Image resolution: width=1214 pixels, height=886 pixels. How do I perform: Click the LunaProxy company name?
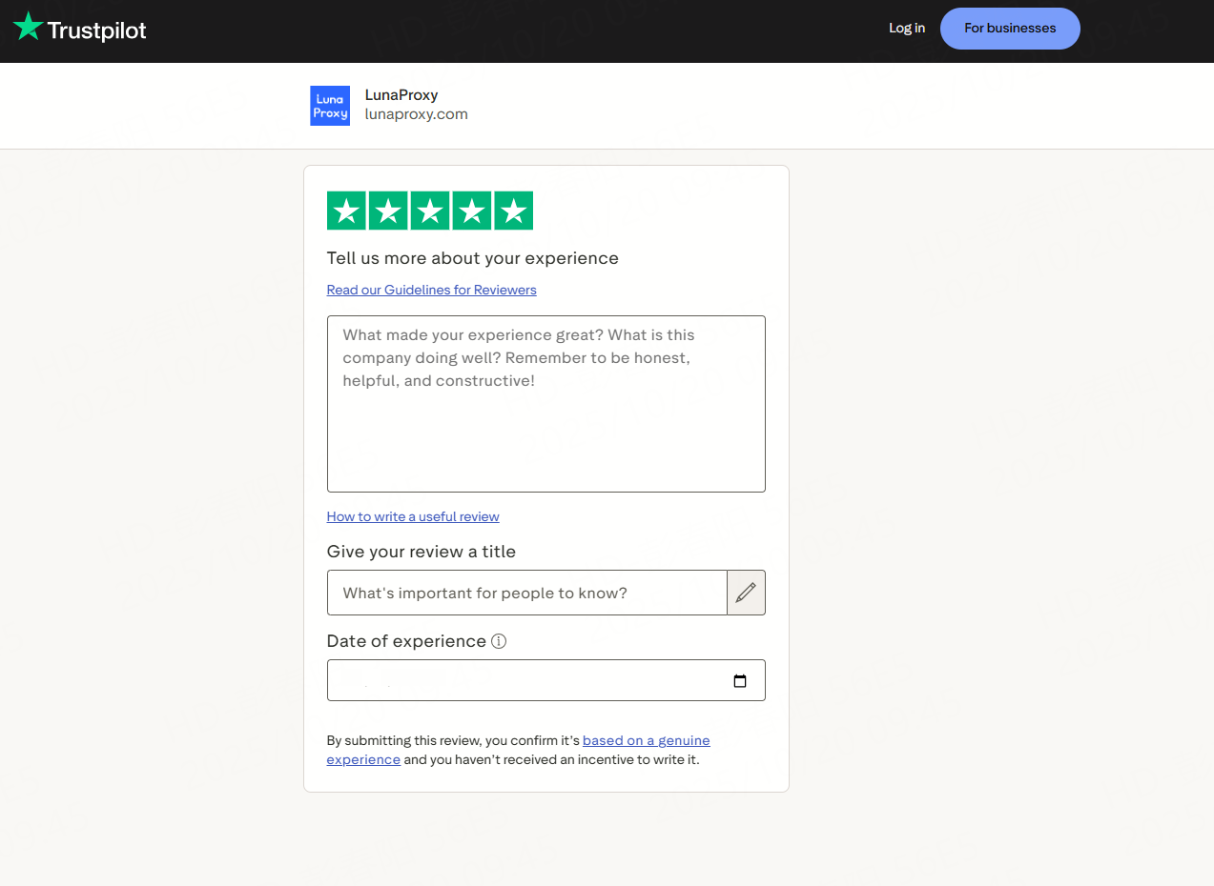coord(401,94)
